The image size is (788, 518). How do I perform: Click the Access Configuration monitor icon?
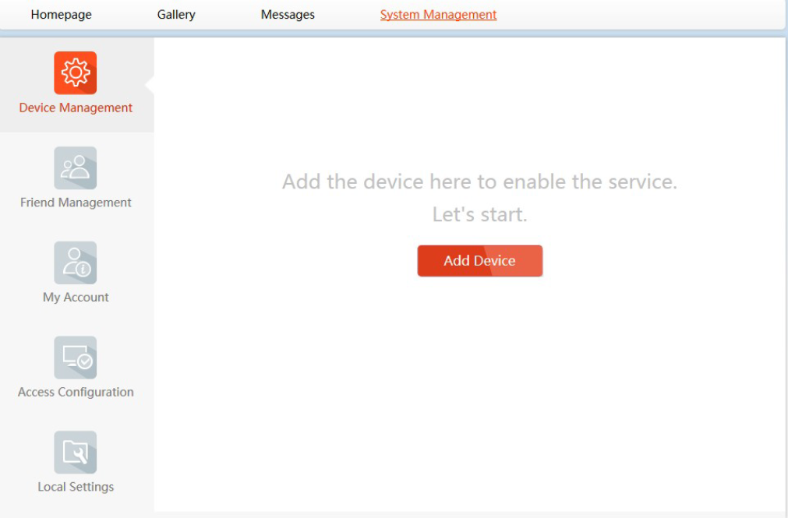point(76,358)
